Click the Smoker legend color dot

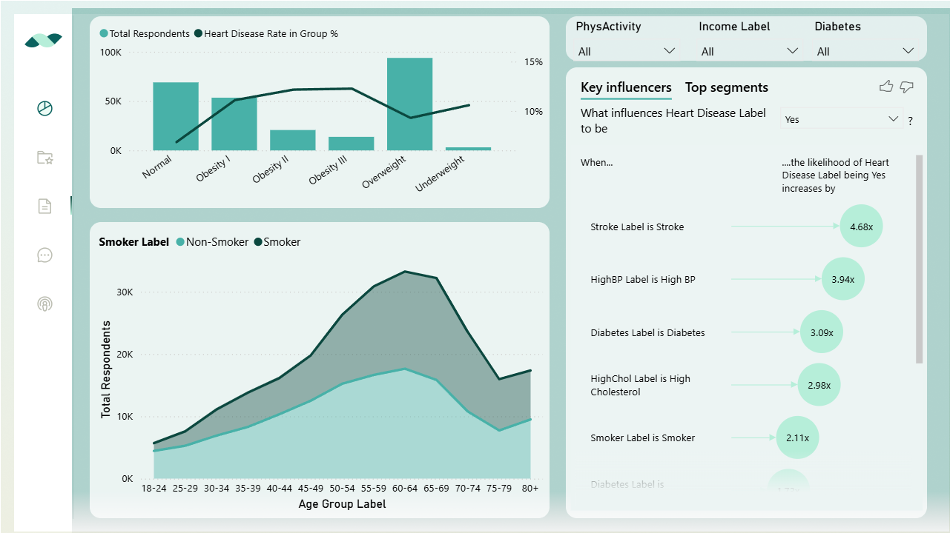click(258, 242)
